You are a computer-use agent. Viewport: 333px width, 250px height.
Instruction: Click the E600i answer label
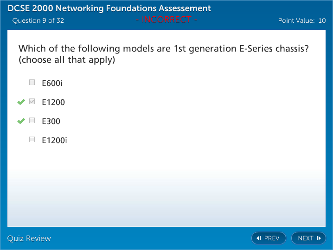[52, 84]
